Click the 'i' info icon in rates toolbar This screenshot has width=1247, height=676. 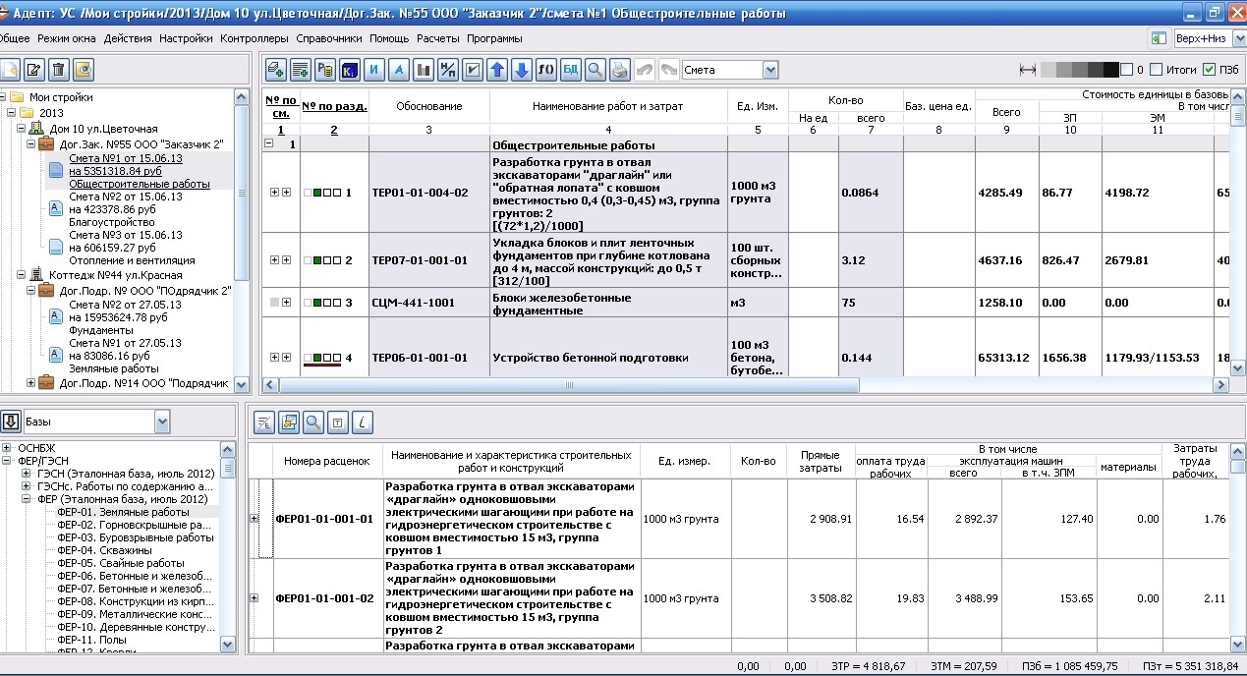pos(363,422)
